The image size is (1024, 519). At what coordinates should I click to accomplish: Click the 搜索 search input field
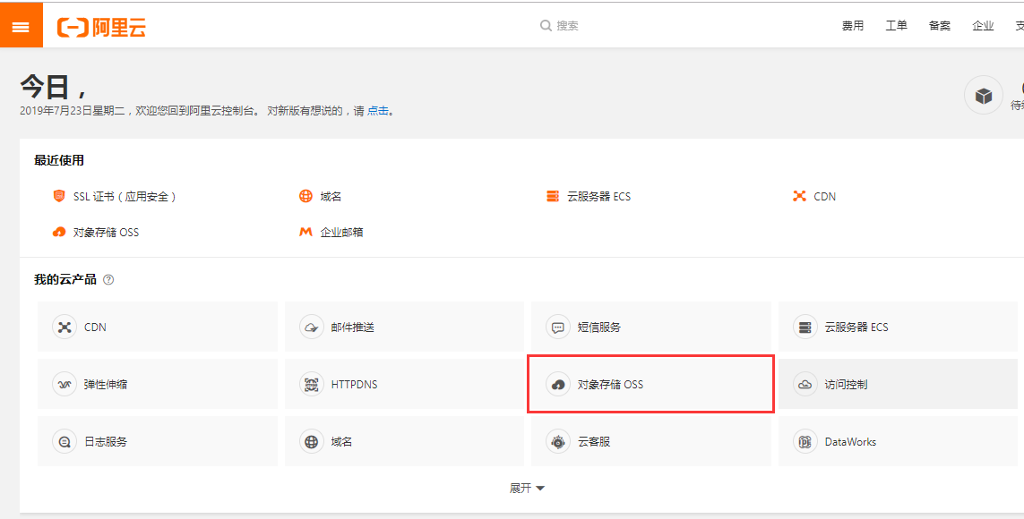tap(609, 26)
